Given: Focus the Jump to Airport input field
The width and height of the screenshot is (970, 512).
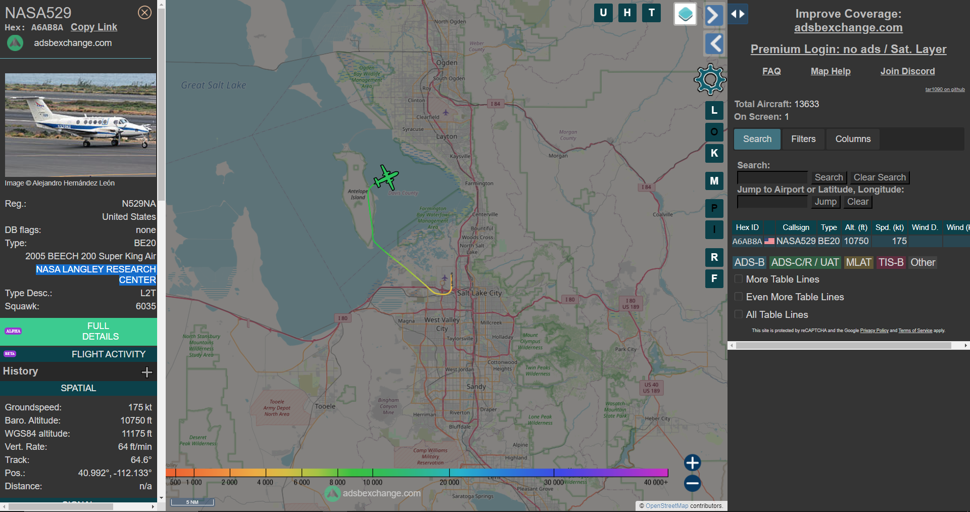Looking at the screenshot, I should 772,202.
